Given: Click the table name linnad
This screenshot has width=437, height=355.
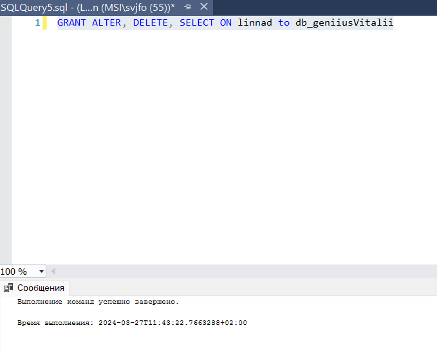Looking at the screenshot, I should point(255,22).
